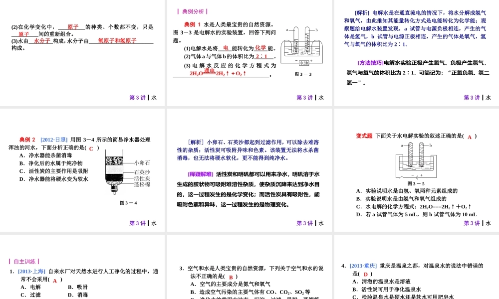Click option D. 若a试管气体为5 mL
Viewport: 499px width, 299px height.
coord(416,215)
